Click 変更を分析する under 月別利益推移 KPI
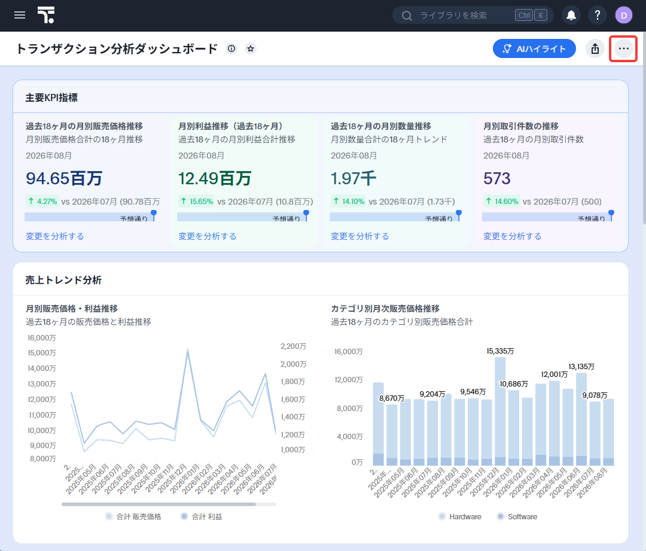646x551 pixels. click(207, 236)
